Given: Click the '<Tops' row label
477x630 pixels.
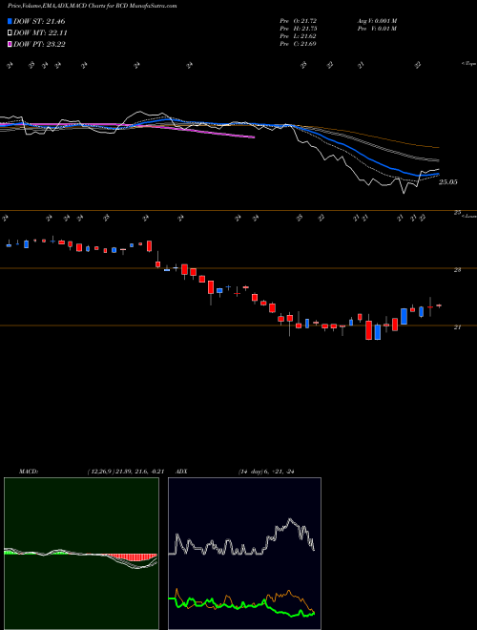Looking at the screenshot, I should (x=469, y=64).
